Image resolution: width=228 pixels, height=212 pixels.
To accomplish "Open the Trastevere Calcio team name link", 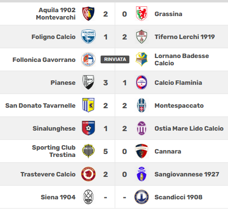I will coord(48,174).
